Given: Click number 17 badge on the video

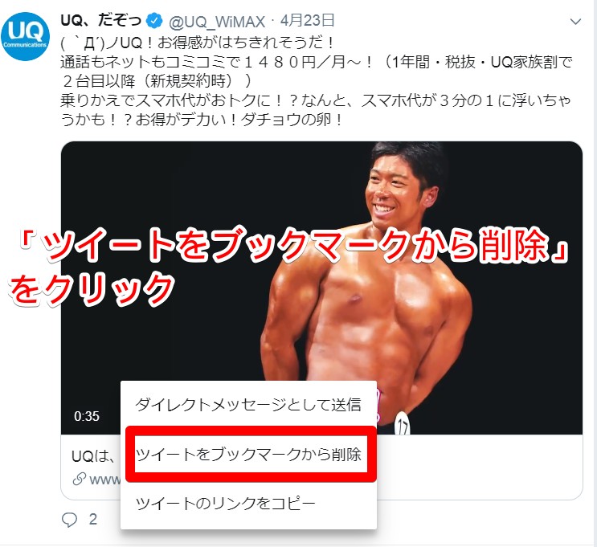Looking at the screenshot, I should point(402,424).
